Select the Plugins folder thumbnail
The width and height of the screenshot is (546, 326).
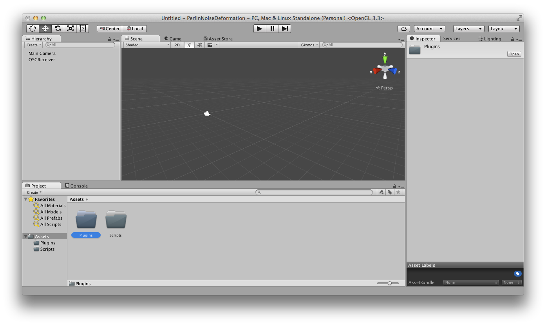point(86,220)
